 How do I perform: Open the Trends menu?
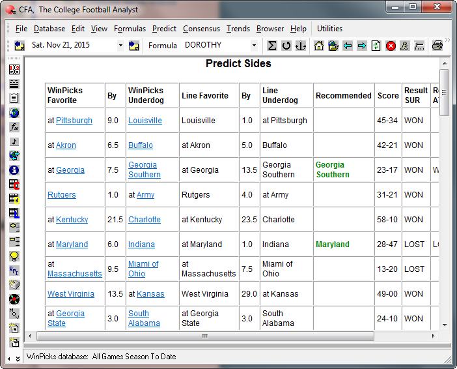point(238,29)
